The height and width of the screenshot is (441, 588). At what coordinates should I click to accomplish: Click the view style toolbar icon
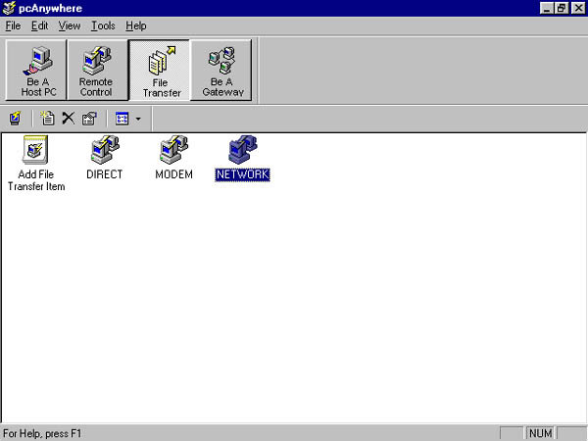122,119
